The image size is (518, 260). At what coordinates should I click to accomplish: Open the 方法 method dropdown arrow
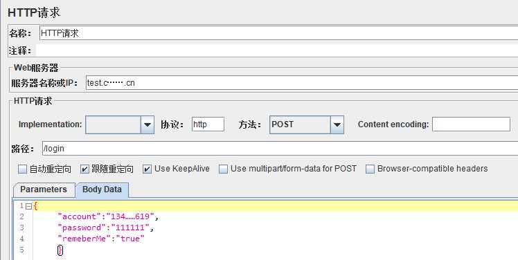tap(337, 124)
